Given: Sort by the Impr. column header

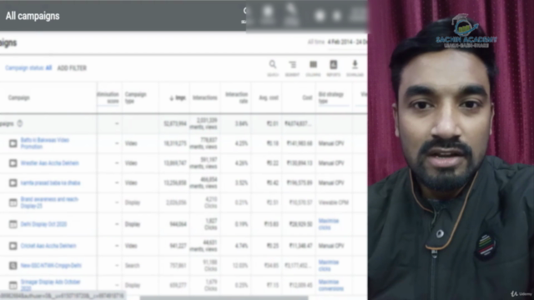Looking at the screenshot, I should [180, 97].
